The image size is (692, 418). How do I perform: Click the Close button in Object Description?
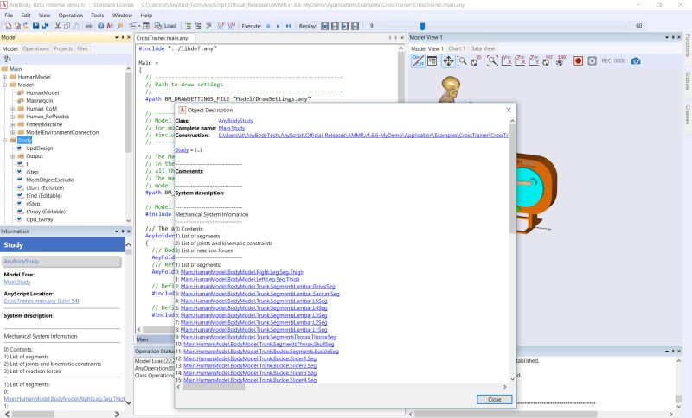(x=494, y=400)
